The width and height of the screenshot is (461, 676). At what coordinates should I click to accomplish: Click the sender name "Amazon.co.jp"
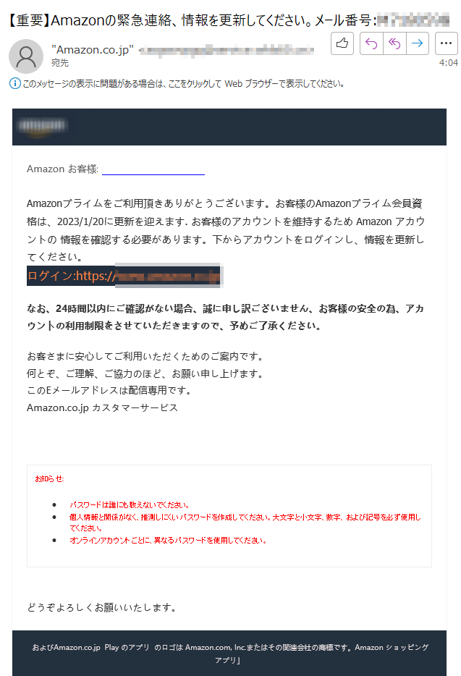tap(93, 50)
